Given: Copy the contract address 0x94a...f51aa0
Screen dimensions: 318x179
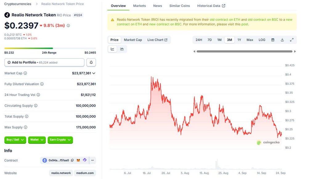Looking at the screenshot, I should click(x=72, y=160).
